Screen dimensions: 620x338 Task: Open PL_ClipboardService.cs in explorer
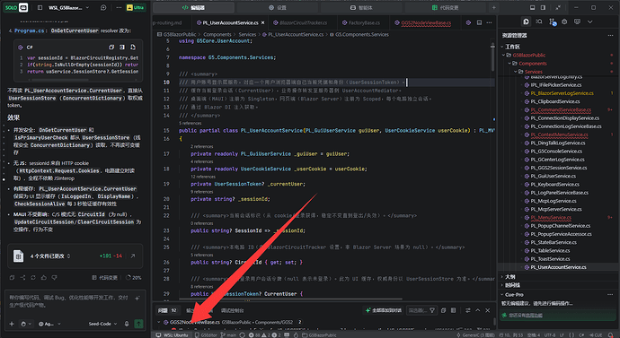tap(555, 101)
